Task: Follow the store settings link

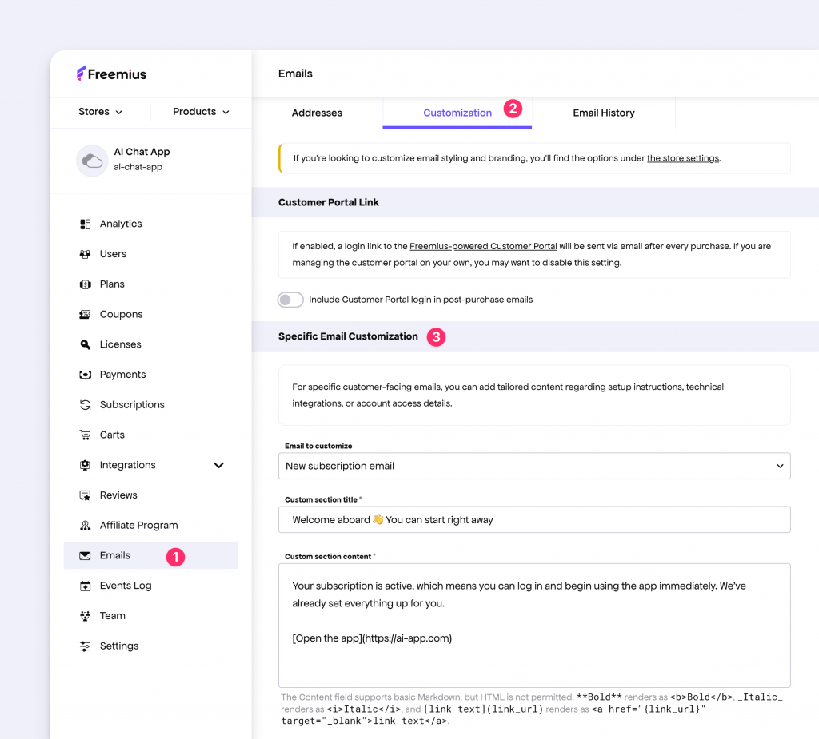Action: (x=682, y=158)
